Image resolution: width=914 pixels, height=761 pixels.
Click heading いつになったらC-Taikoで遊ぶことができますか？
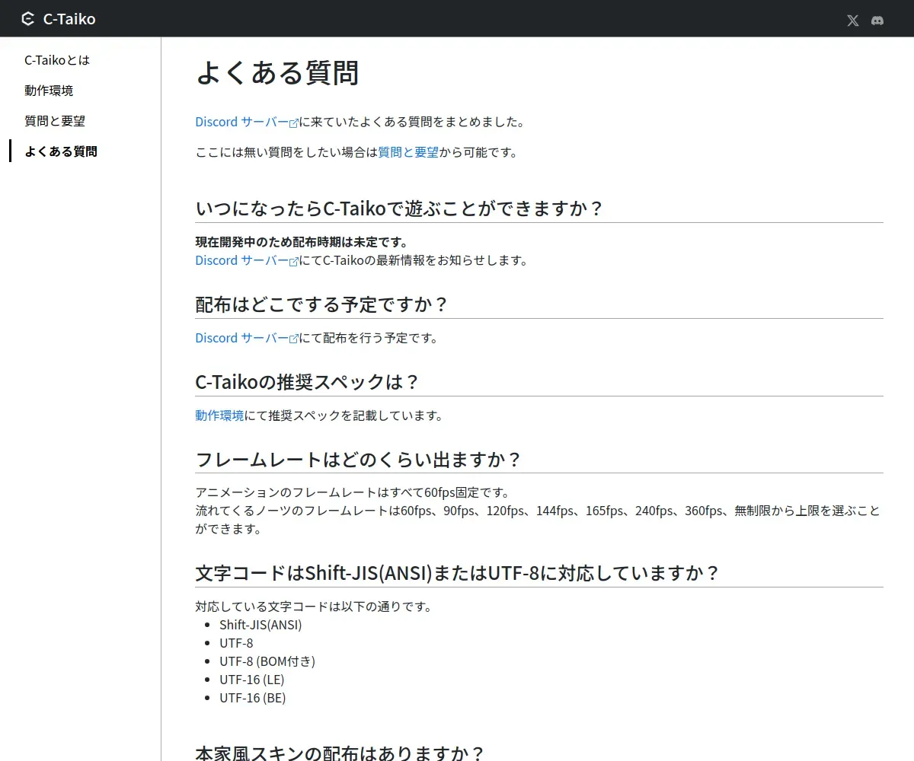[x=400, y=209]
